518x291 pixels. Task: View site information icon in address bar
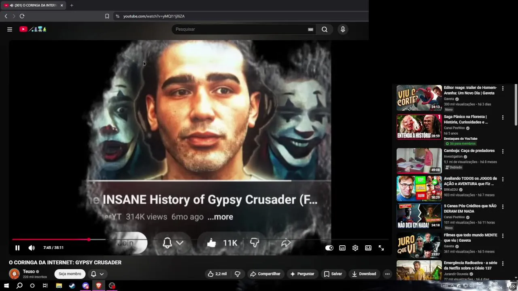[x=117, y=16]
